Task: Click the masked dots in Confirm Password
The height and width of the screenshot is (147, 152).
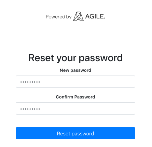Action: [x=30, y=109]
